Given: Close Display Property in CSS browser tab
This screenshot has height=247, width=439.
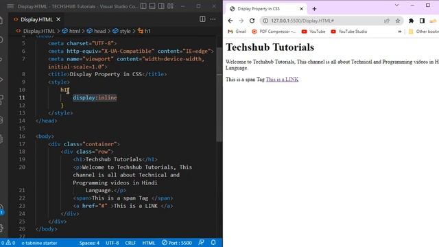Looking at the screenshot, I should 302,9.
